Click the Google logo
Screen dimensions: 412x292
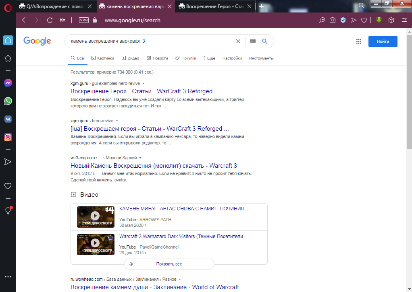(37, 41)
